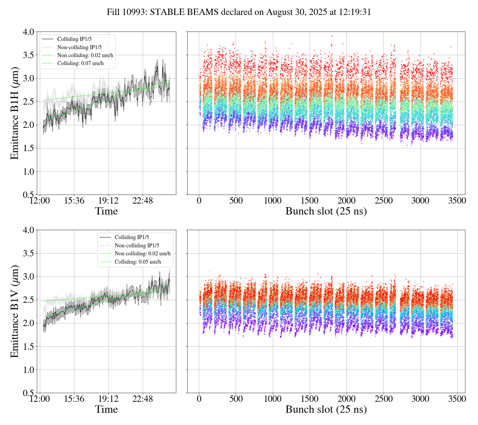Image resolution: width=478 pixels, height=425 pixels.
Task: Select "Non colliding: 0.02 um/h" text in B1H legend
Action: tap(85, 55)
